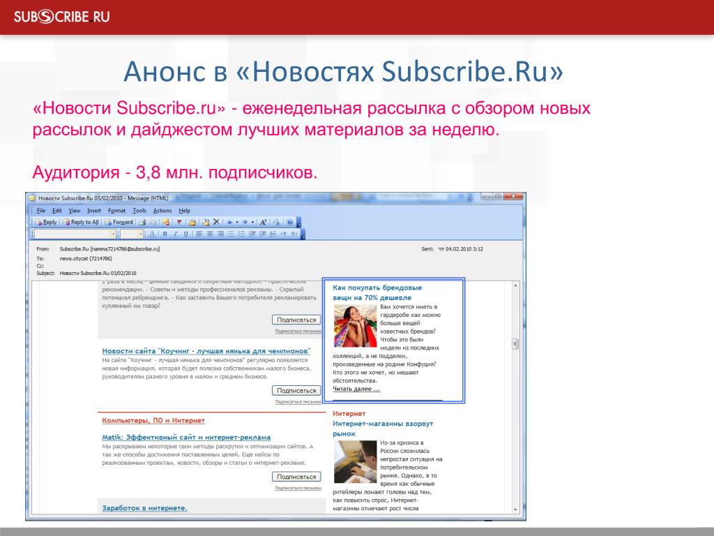Set right-to-left text direction
Screen dimensions: 714x536
[294, 234]
